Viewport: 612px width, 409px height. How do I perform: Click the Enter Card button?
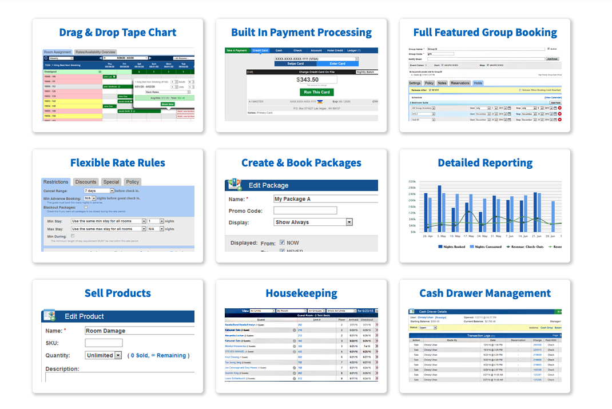(337, 63)
